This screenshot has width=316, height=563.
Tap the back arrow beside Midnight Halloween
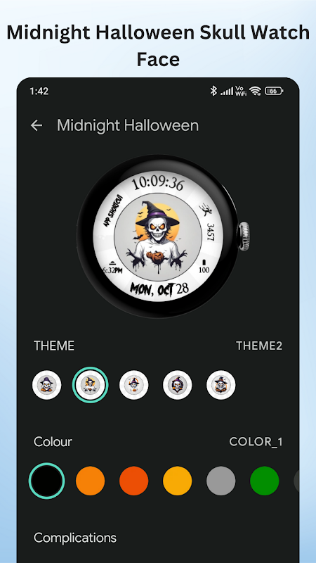[37, 125]
